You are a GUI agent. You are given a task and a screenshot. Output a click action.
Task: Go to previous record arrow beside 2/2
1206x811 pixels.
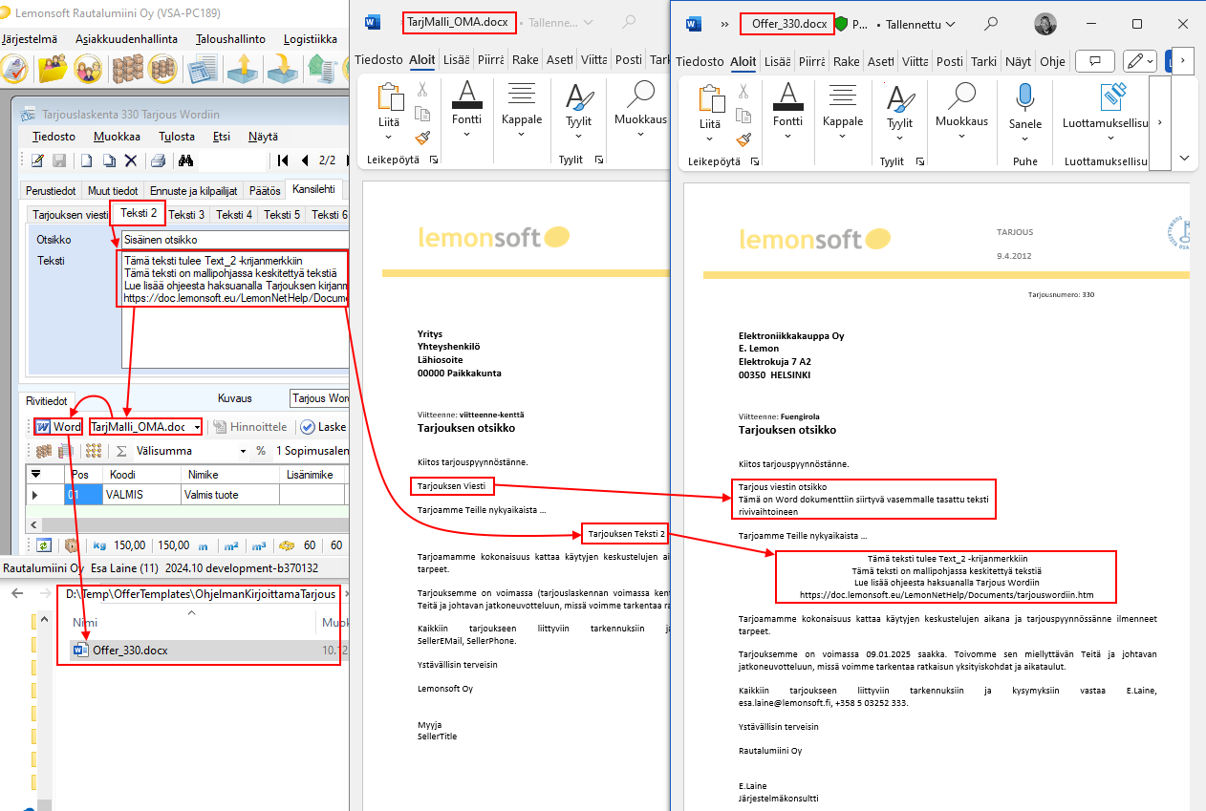(305, 160)
